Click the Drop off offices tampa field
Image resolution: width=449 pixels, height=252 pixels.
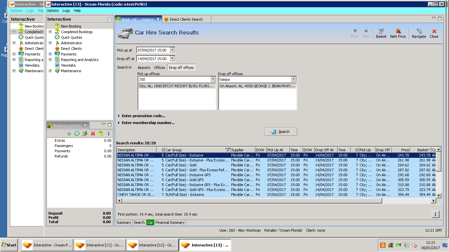[x=255, y=79]
